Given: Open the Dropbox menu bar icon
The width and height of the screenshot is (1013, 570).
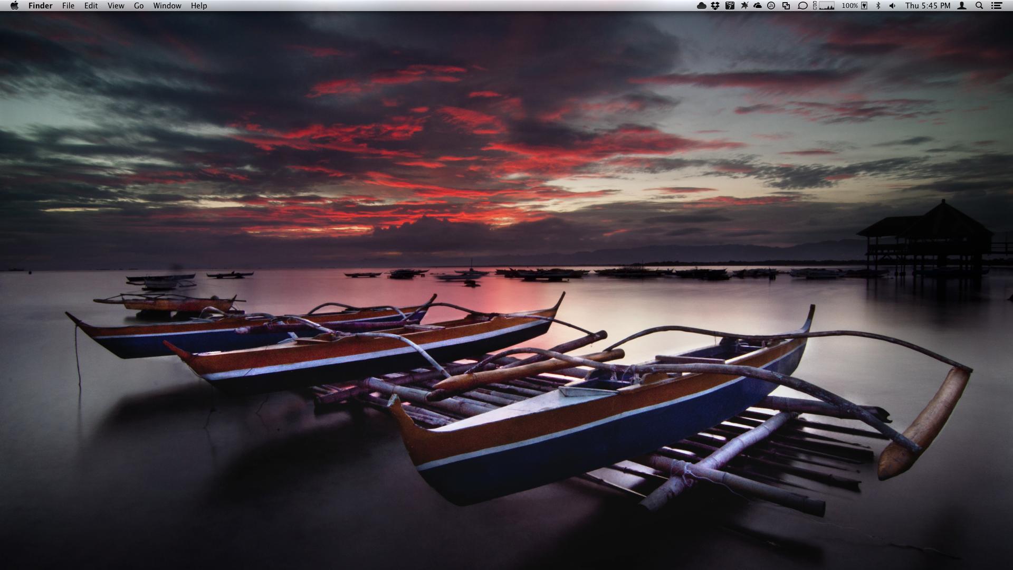Looking at the screenshot, I should (715, 6).
